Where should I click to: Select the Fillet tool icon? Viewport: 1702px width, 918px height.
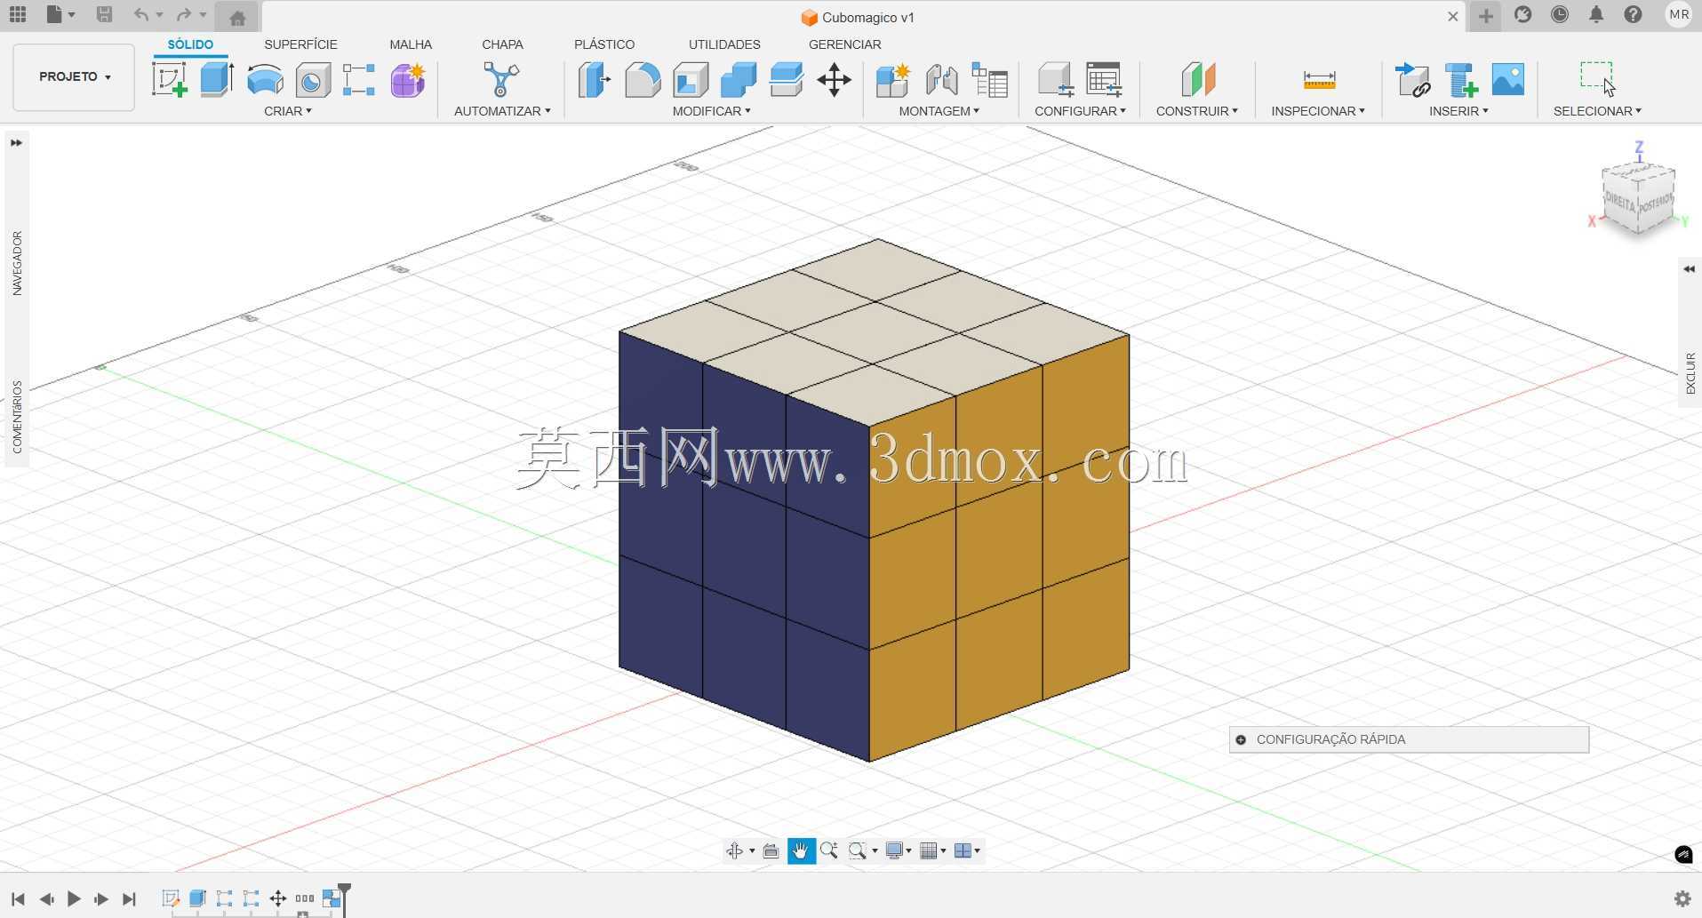(643, 80)
